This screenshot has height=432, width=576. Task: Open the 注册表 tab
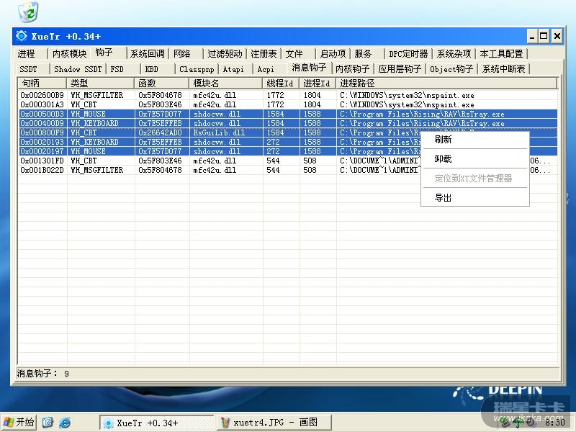pos(264,54)
